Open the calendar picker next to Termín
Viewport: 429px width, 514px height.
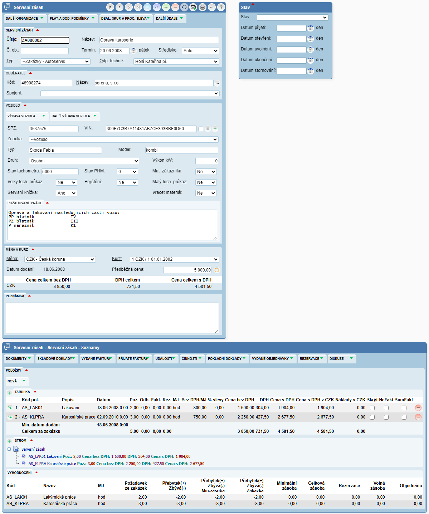click(133, 51)
